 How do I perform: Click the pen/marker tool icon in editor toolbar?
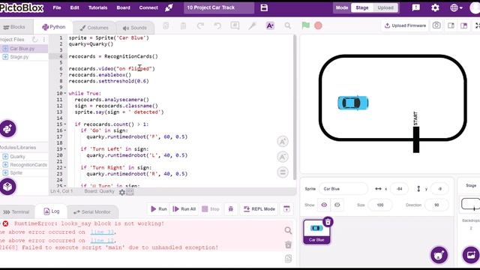click(252, 25)
